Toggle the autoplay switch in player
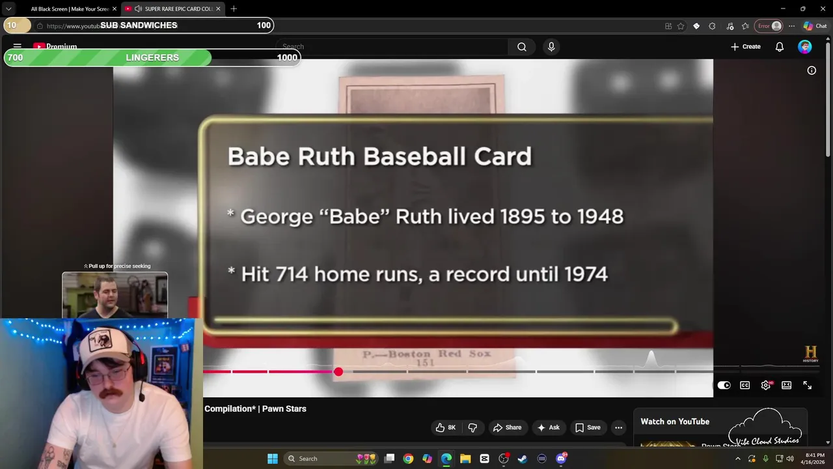 pyautogui.click(x=724, y=386)
